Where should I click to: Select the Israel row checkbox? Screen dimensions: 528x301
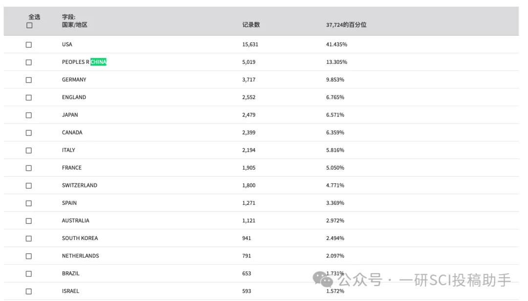[x=29, y=292]
